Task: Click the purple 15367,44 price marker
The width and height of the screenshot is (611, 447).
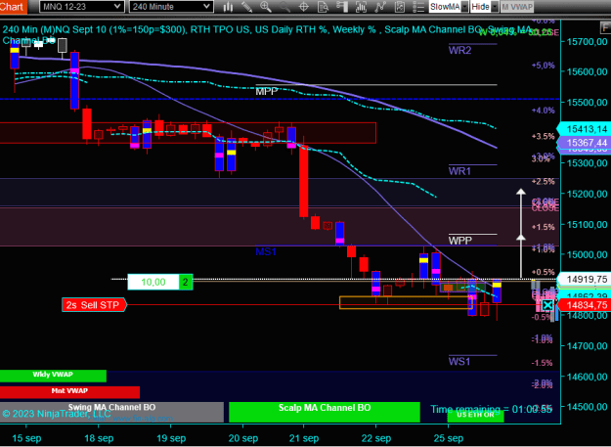Action: click(584, 143)
